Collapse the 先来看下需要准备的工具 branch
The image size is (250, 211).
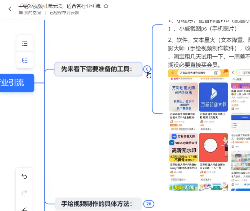coord(147,69)
